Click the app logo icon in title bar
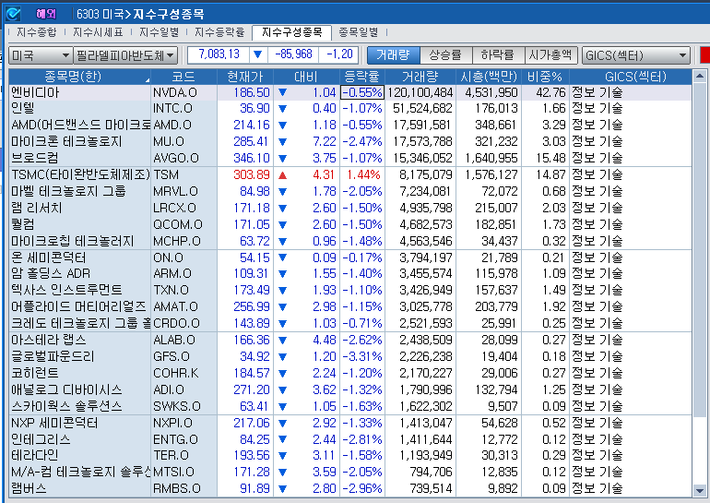 coord(13,14)
